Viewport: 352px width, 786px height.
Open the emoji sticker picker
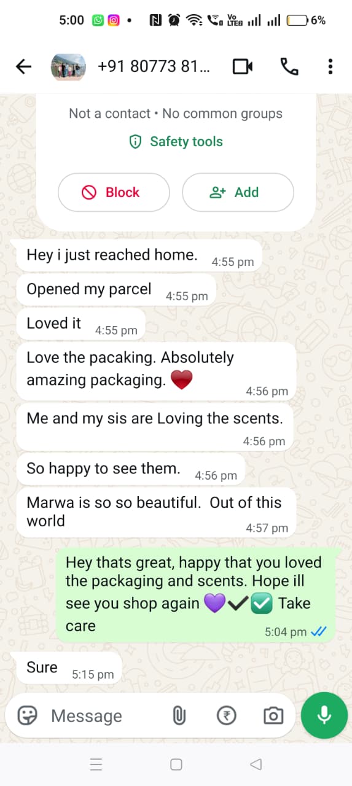coord(27,715)
